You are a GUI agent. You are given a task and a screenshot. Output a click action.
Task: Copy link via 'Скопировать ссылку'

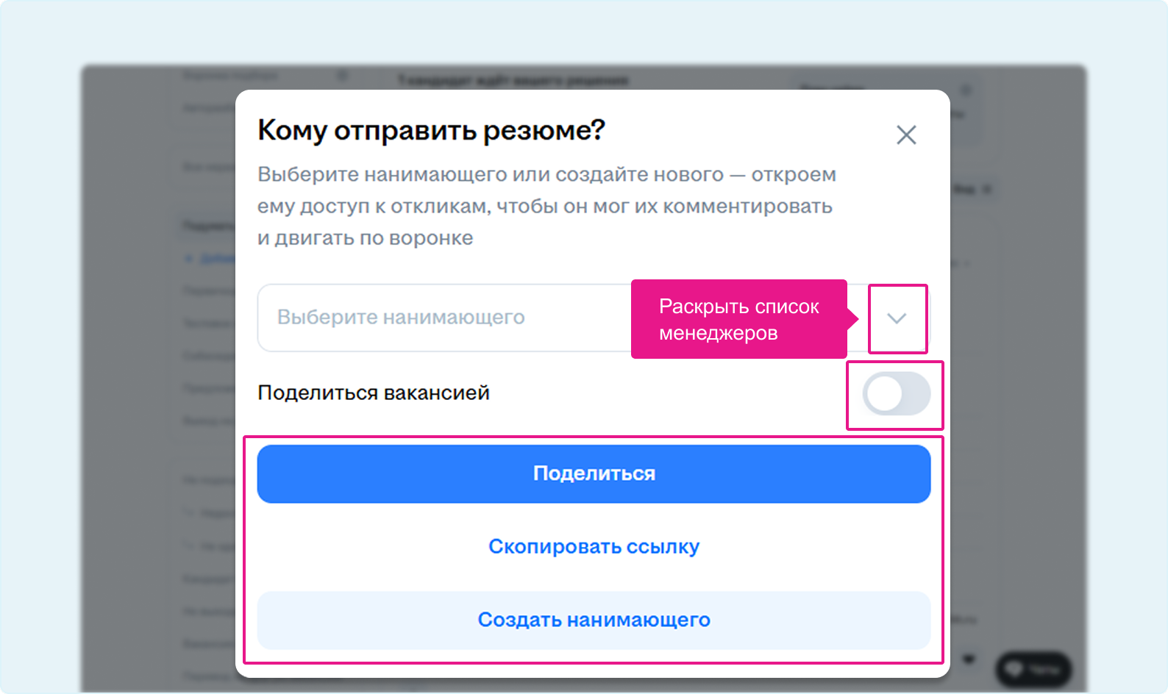point(594,546)
